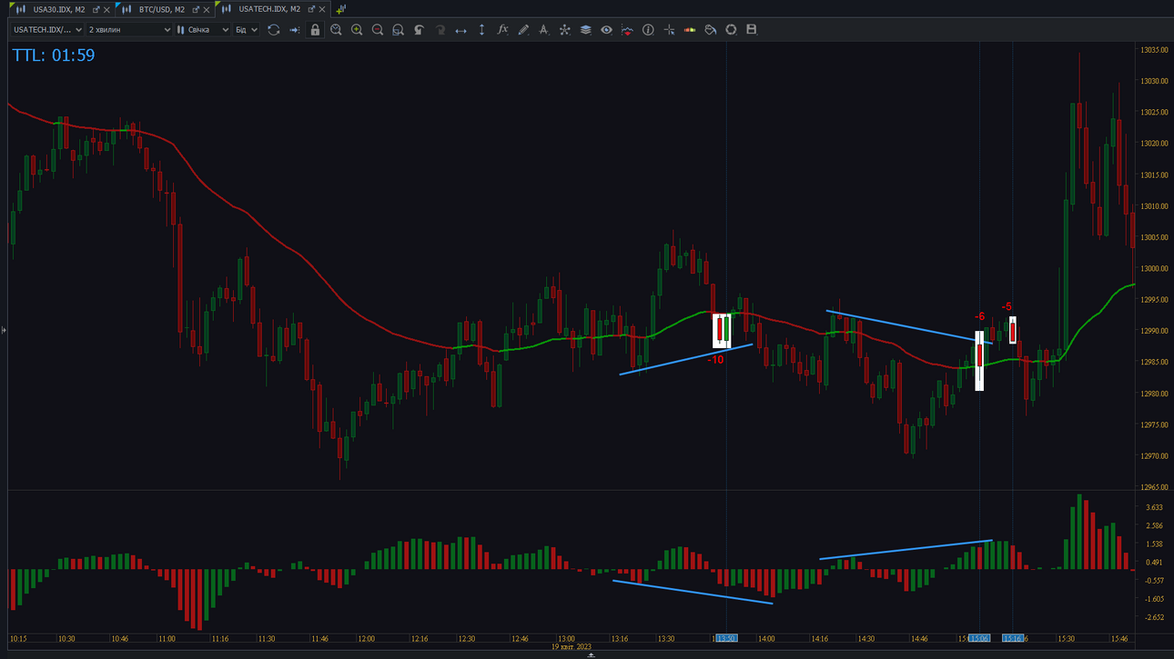This screenshot has width=1174, height=659.
Task: Click the 13000.00 price axis label
Action: pyautogui.click(x=1154, y=269)
